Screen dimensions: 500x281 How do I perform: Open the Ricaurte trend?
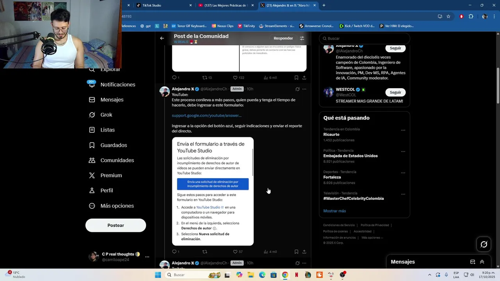(x=331, y=135)
